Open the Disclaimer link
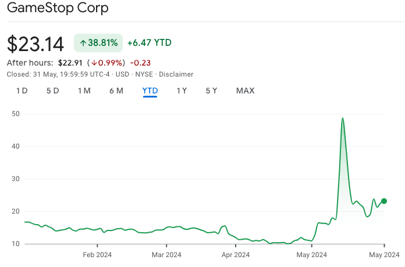Image resolution: width=405 pixels, height=267 pixels. [x=176, y=74]
